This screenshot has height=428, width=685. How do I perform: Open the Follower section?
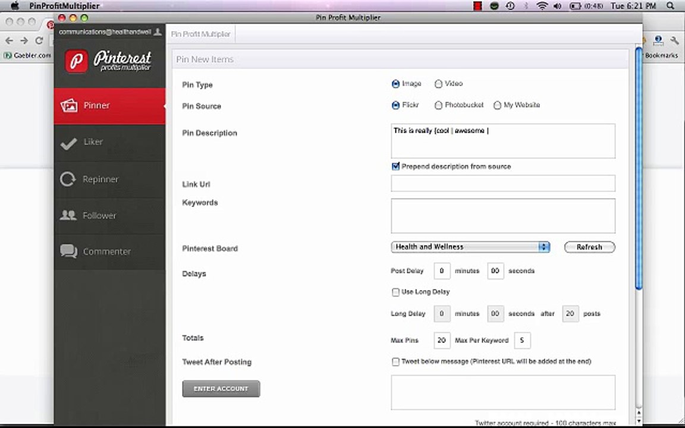(x=109, y=216)
